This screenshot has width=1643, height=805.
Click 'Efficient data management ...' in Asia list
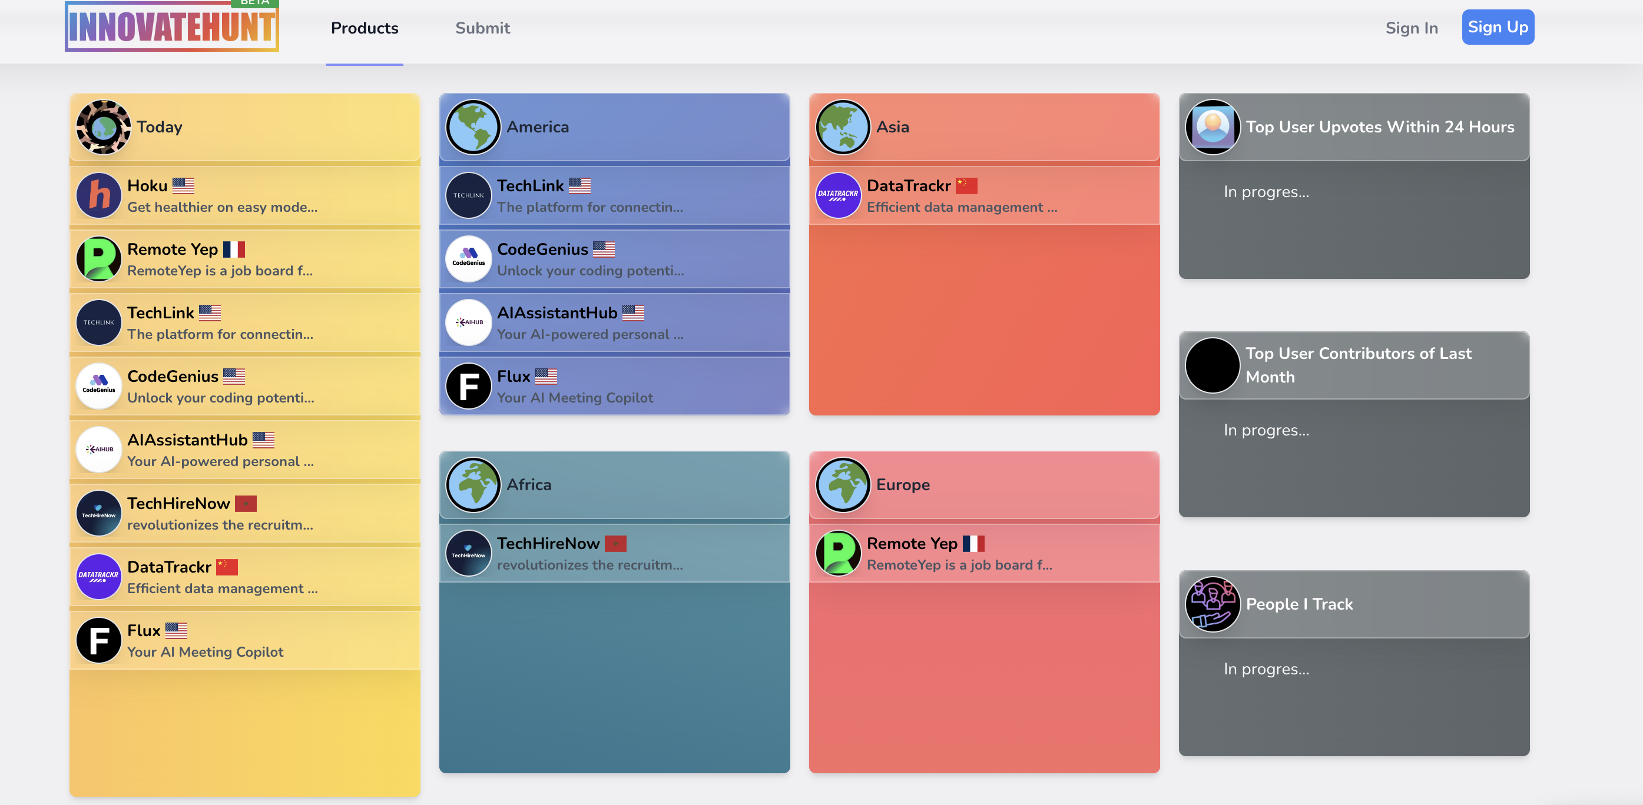962,207
